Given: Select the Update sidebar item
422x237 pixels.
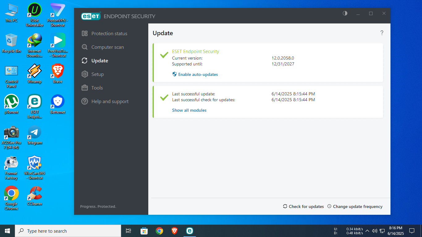Looking at the screenshot, I should click(95, 60).
